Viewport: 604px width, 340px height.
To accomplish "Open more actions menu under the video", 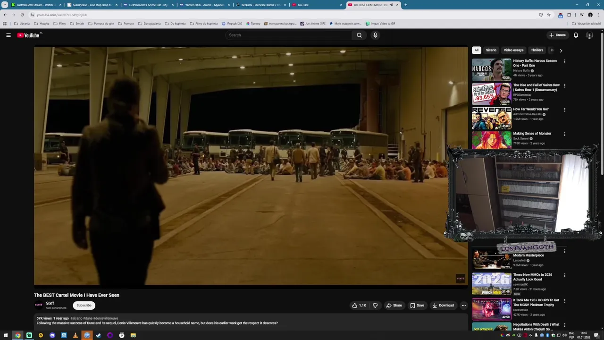I will (463, 306).
